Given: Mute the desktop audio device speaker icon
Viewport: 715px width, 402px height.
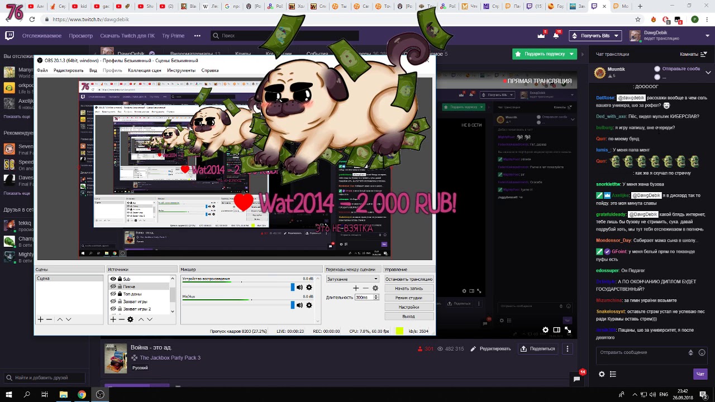Looking at the screenshot, I should click(x=300, y=288).
